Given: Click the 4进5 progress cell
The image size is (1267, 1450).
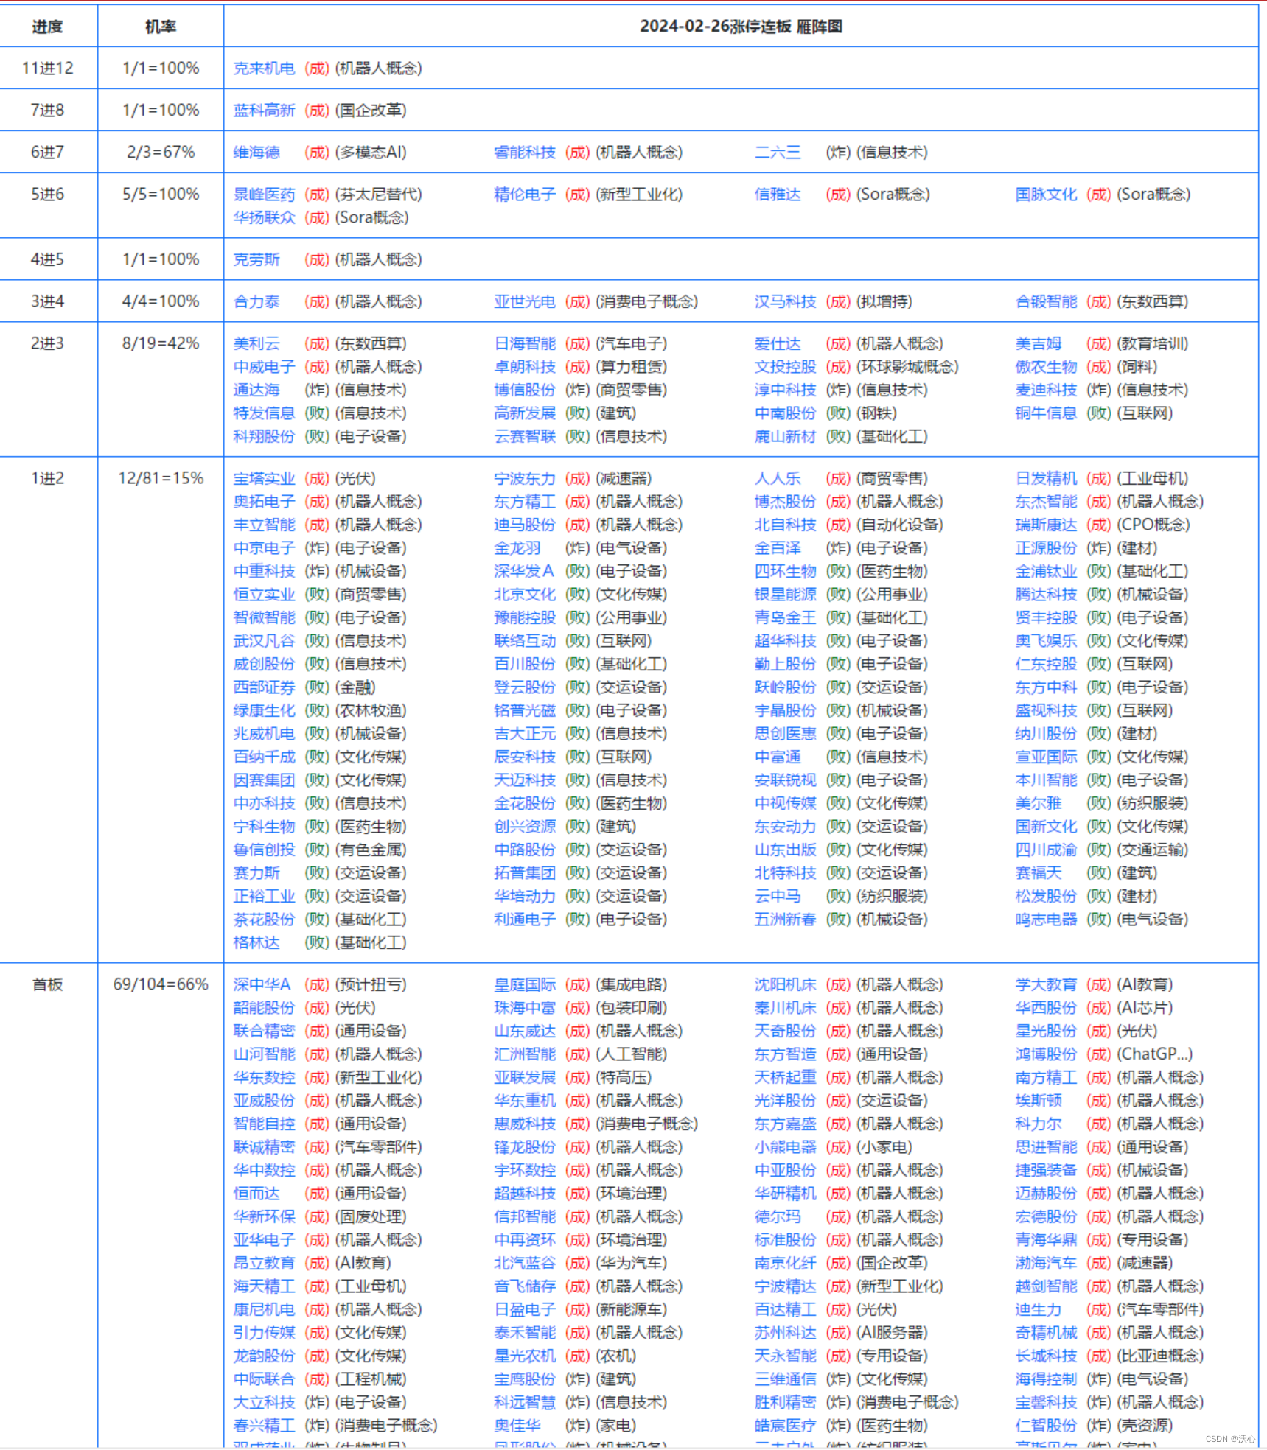Looking at the screenshot, I should click(48, 259).
